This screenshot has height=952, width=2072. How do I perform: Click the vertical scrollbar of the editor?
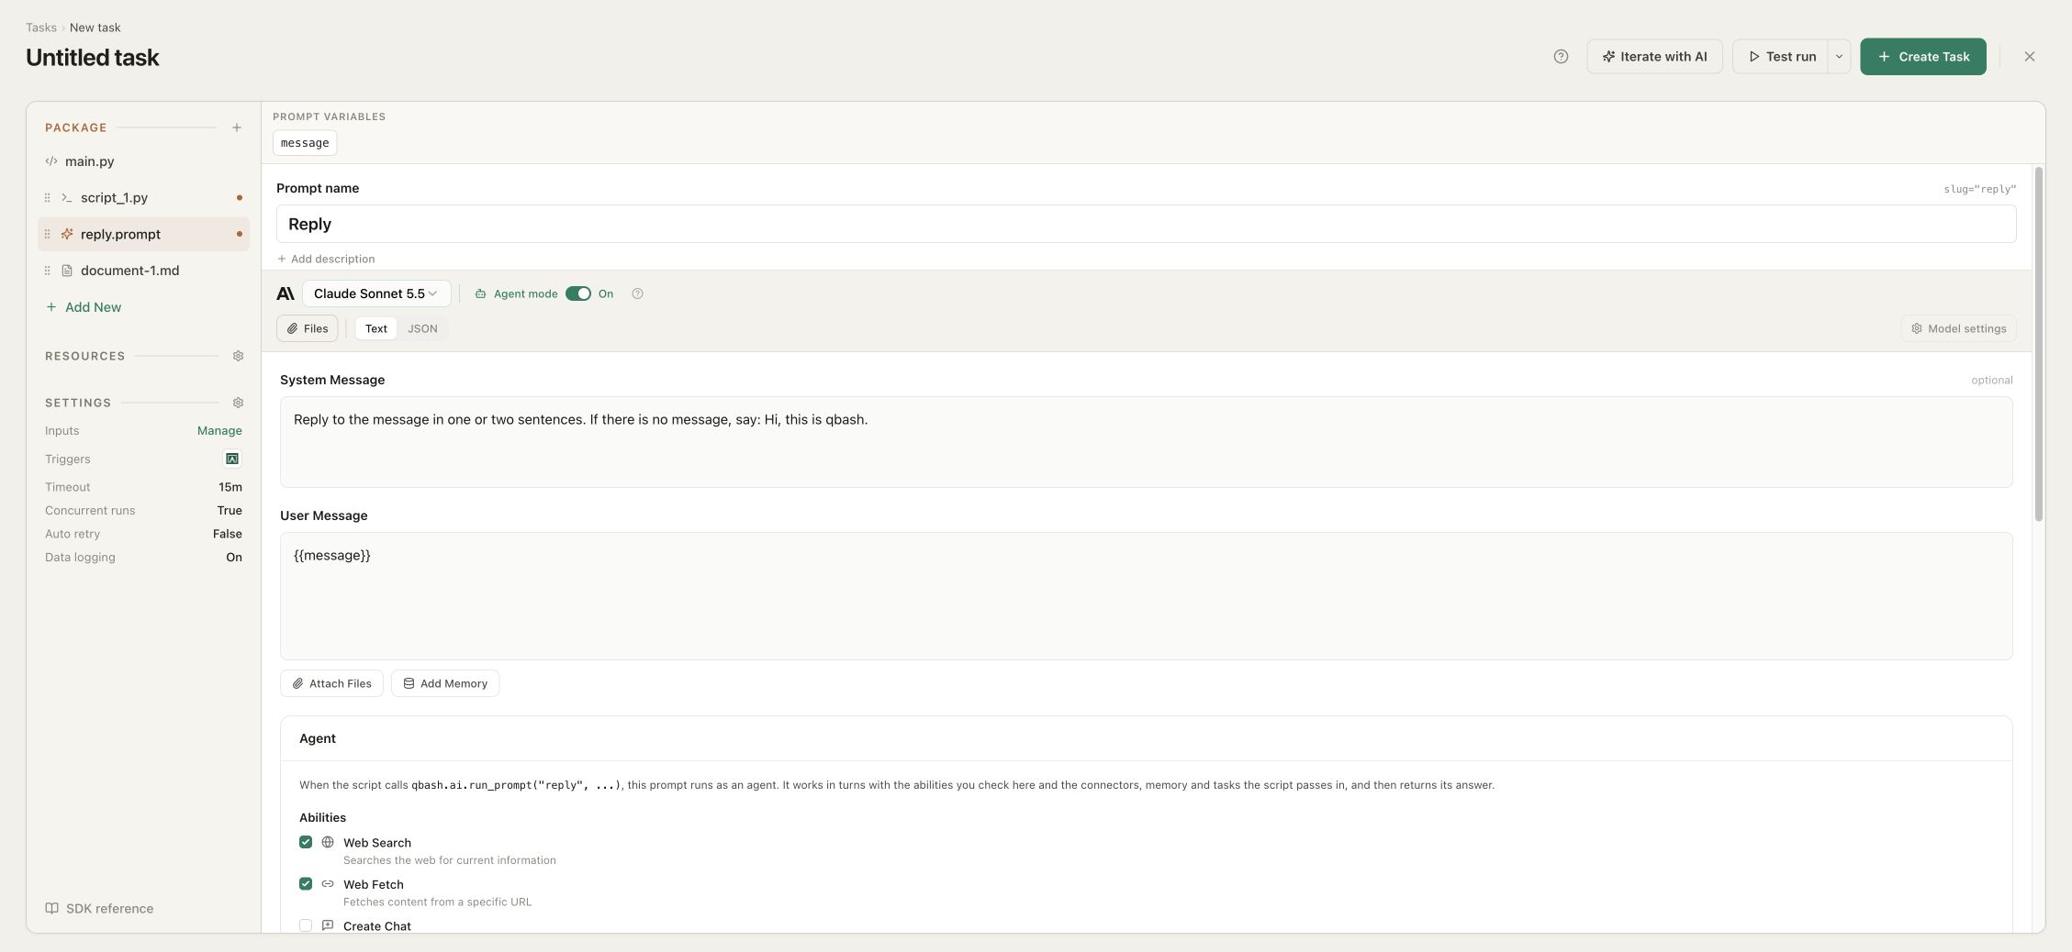[x=2039, y=344]
